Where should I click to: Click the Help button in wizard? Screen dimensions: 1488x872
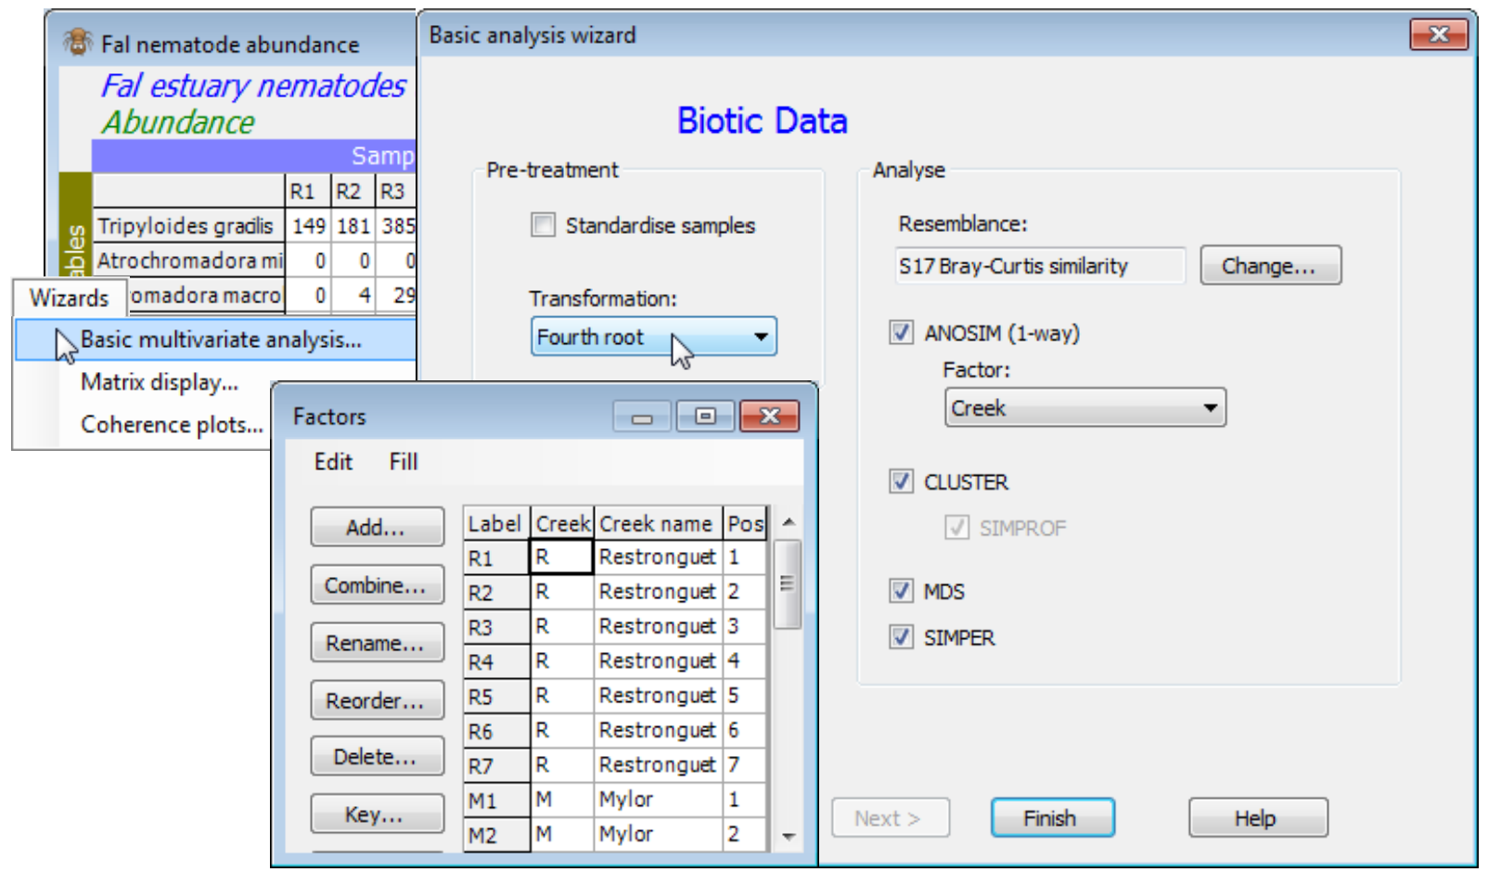tap(1258, 818)
